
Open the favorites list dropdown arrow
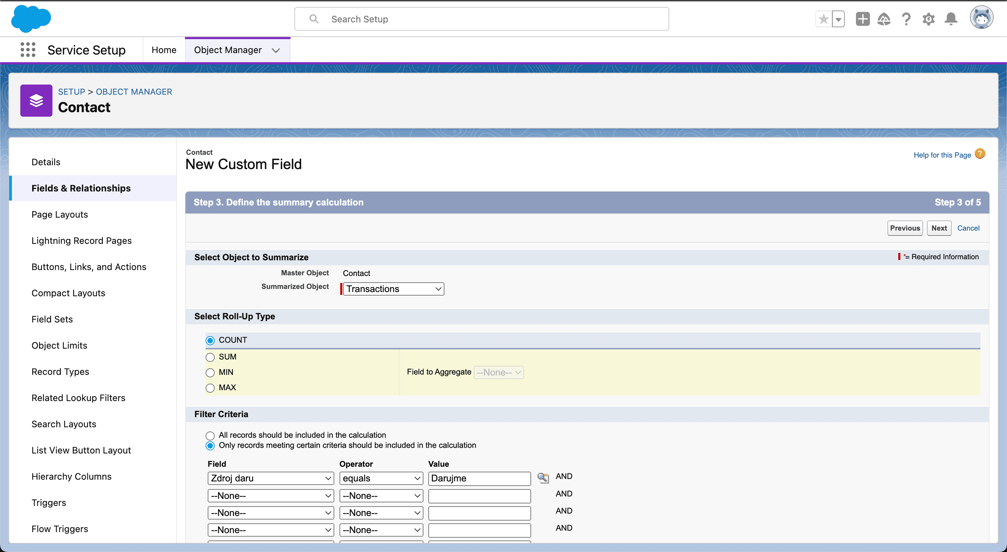point(838,19)
